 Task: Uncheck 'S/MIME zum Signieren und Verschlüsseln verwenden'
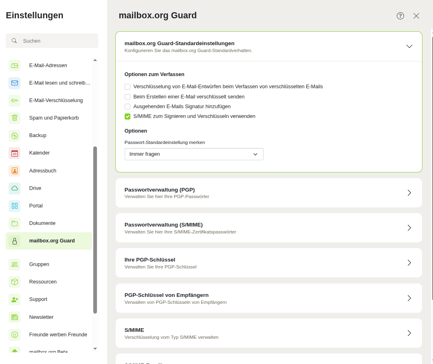point(127,116)
